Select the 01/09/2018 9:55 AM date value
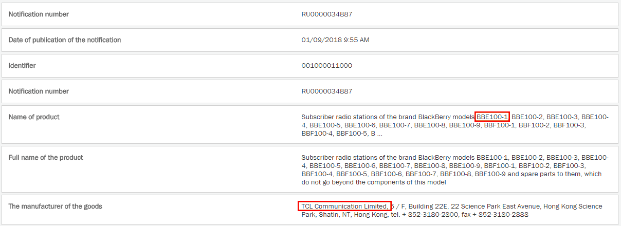This screenshot has width=621, height=226. (335, 40)
